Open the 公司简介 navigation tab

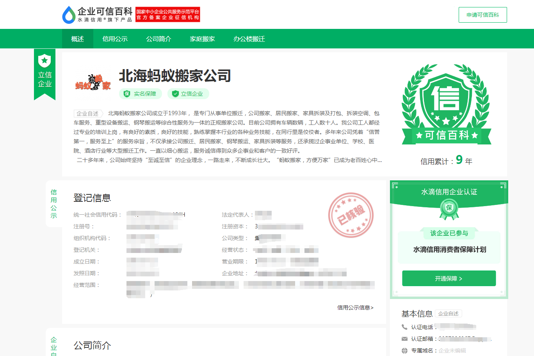click(158, 39)
